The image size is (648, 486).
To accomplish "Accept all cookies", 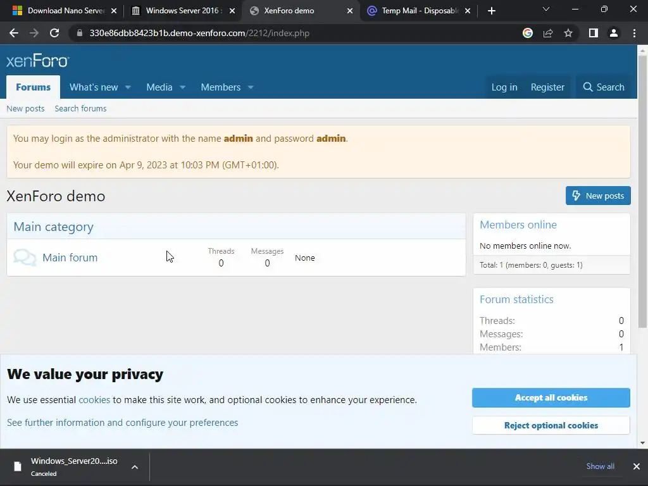I will click(x=551, y=397).
